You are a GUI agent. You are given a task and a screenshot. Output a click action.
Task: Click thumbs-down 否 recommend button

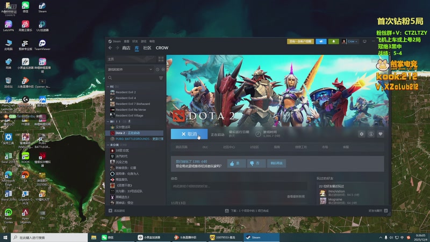tap(256, 163)
